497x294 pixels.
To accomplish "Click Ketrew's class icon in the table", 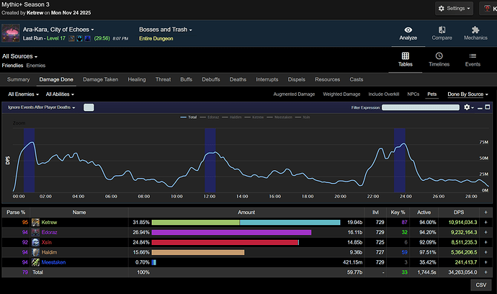I will pyautogui.click(x=35, y=223).
